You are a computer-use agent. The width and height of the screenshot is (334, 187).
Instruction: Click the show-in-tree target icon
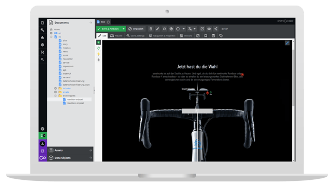coord(171,29)
